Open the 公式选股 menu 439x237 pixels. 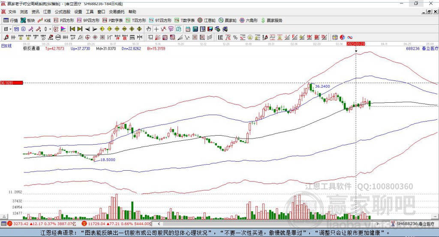[x=63, y=12]
